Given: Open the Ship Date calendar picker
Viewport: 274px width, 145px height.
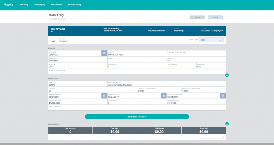Looking at the screenshot, I should click(x=104, y=53).
